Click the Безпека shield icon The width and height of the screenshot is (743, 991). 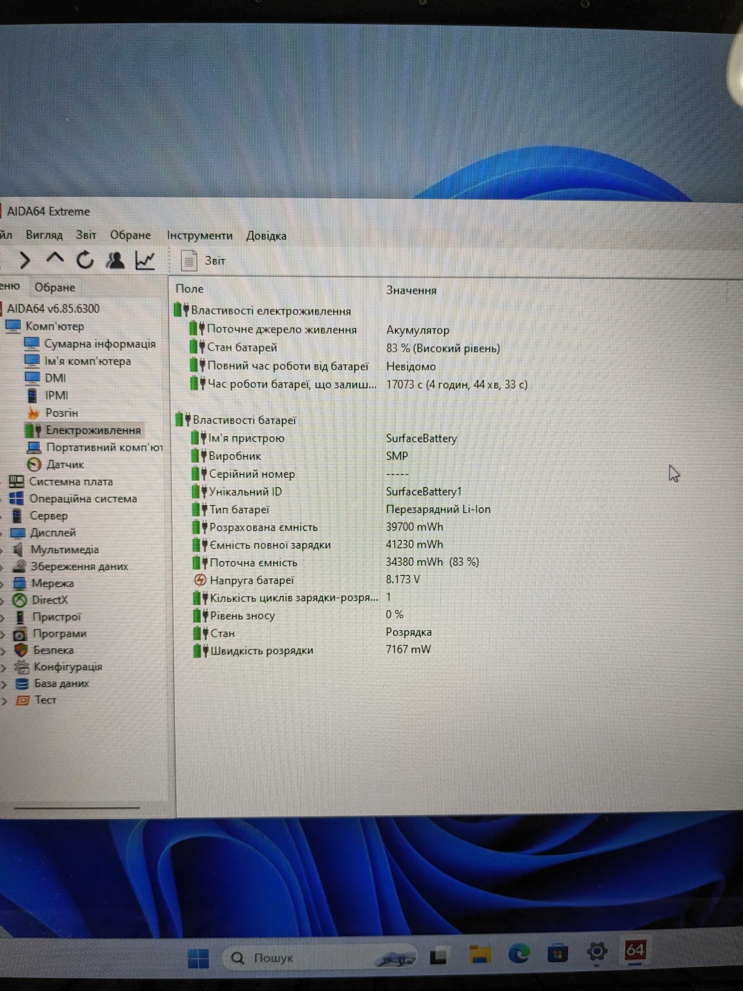[20, 650]
